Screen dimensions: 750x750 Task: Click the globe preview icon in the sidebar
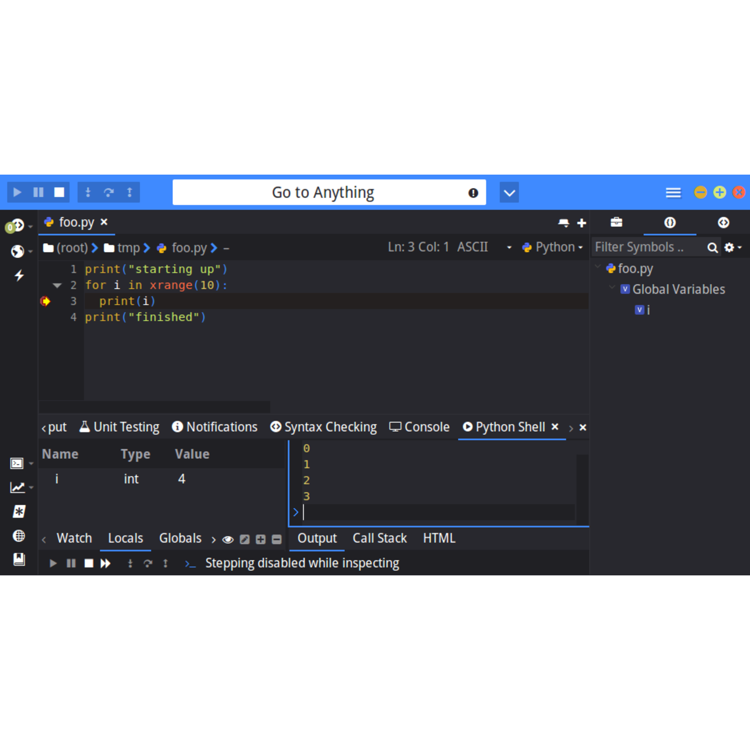19,536
